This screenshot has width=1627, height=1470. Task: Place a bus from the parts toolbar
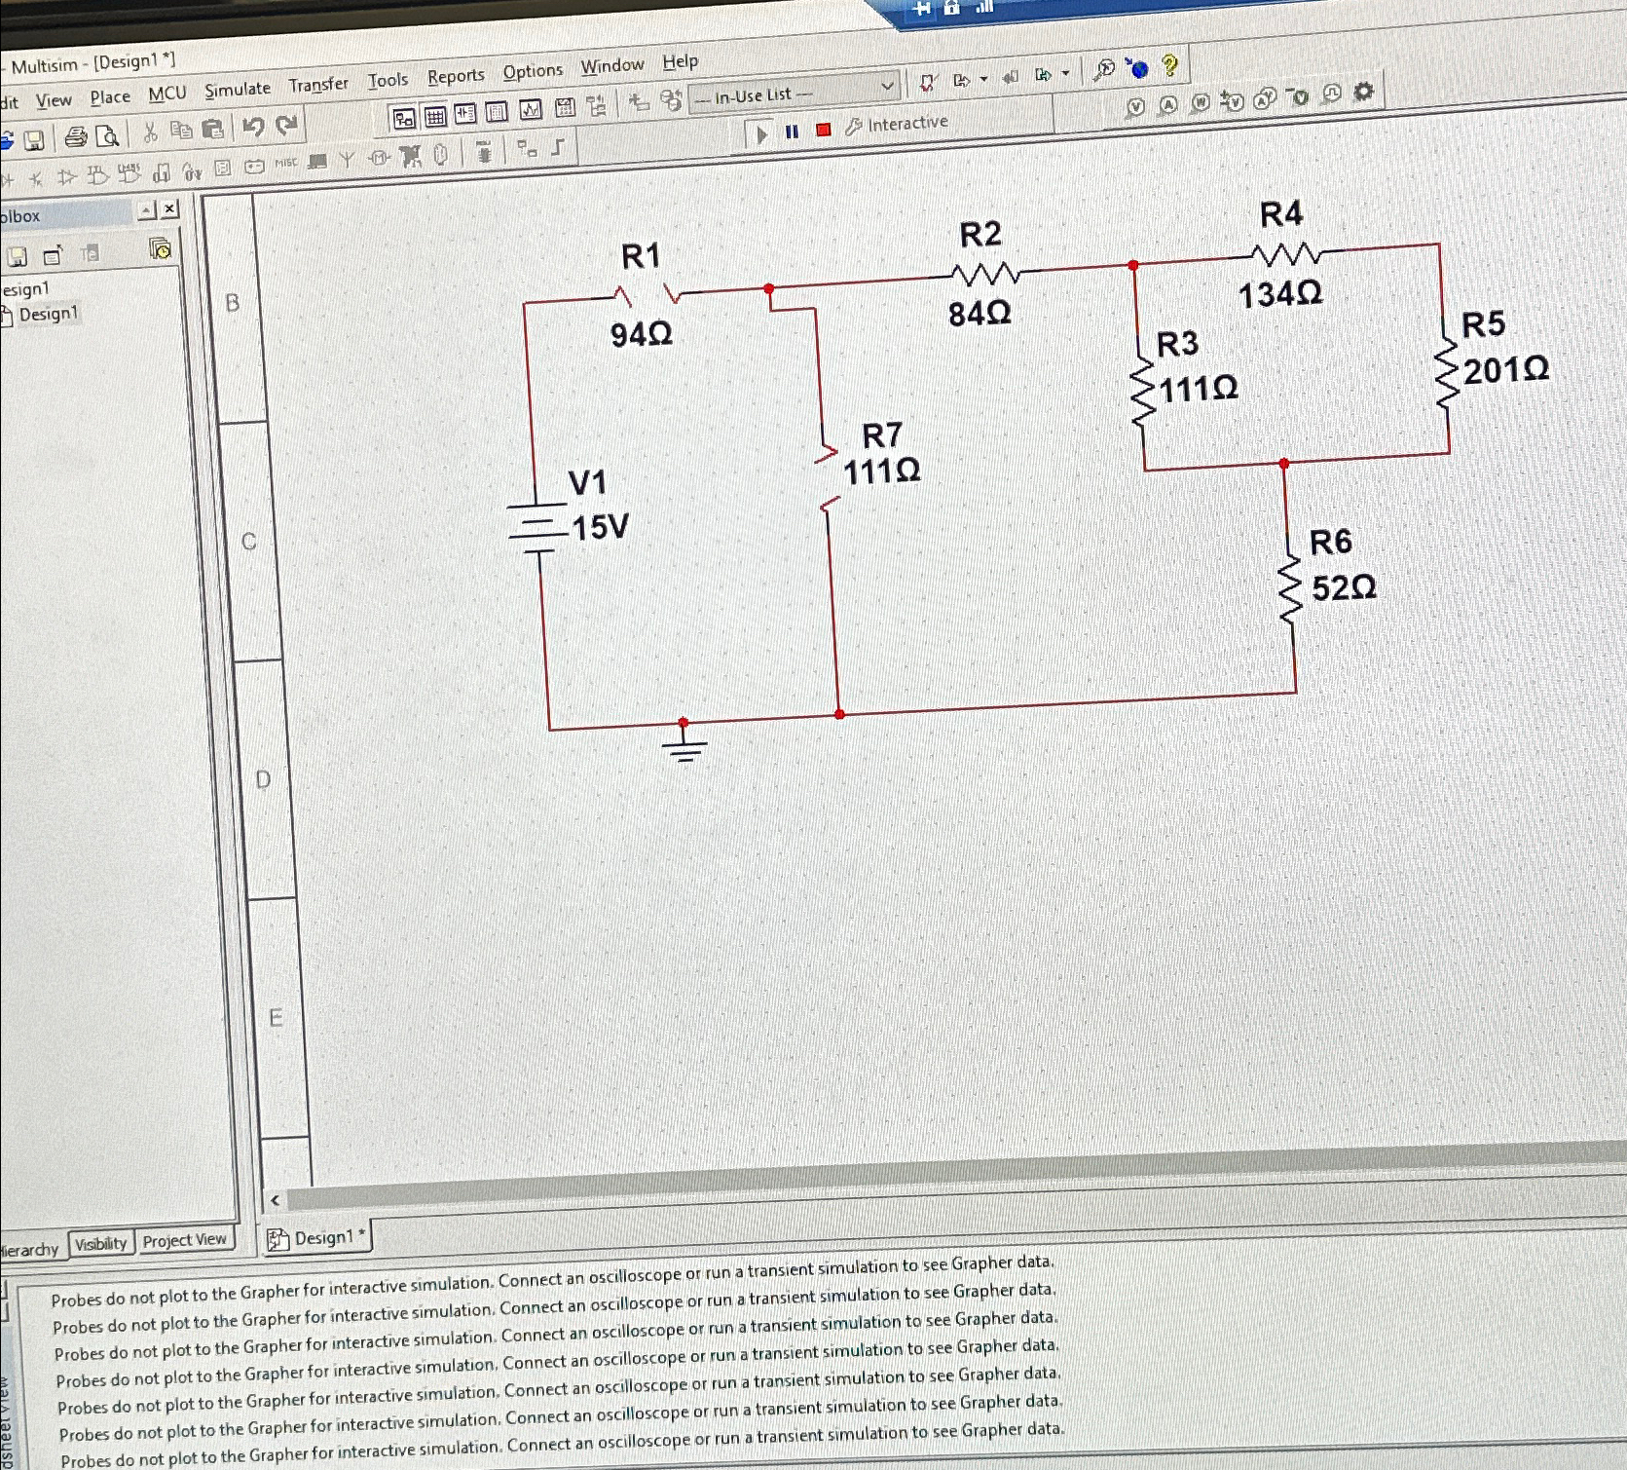tap(558, 147)
